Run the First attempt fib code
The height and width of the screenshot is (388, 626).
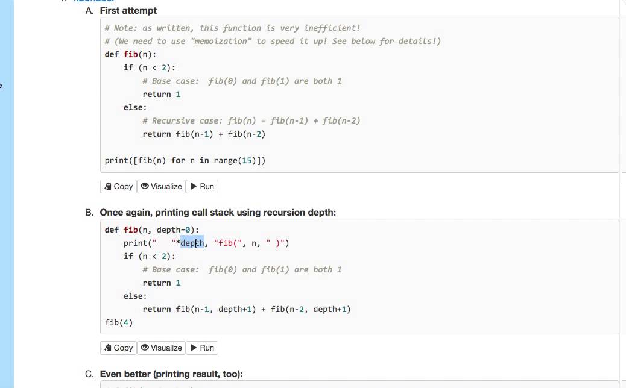(202, 186)
